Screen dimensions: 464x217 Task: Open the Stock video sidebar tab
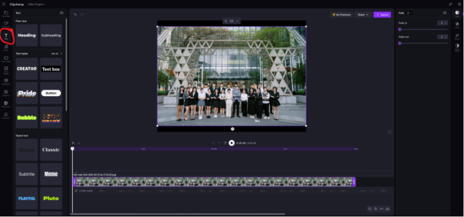click(x=6, y=59)
